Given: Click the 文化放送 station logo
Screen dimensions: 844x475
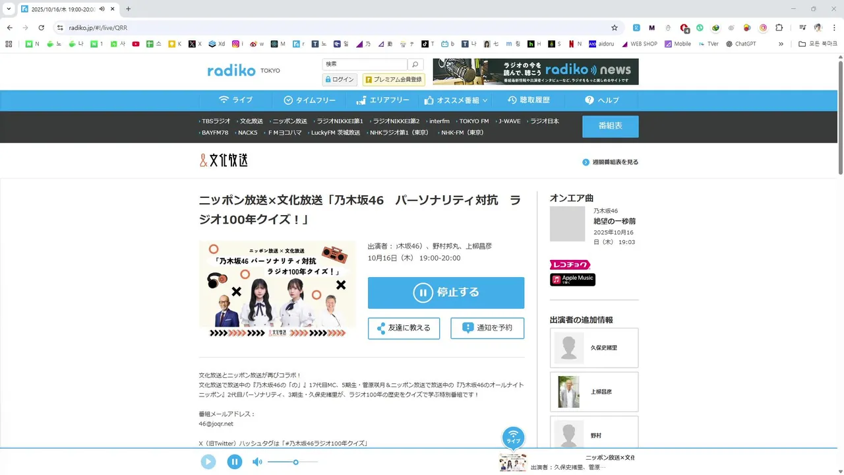Looking at the screenshot, I should (224, 160).
